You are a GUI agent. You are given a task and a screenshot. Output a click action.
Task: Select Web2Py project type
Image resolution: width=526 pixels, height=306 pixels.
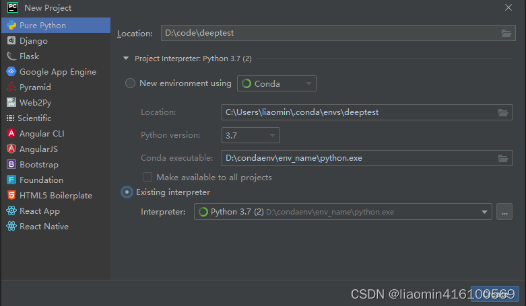[56, 102]
